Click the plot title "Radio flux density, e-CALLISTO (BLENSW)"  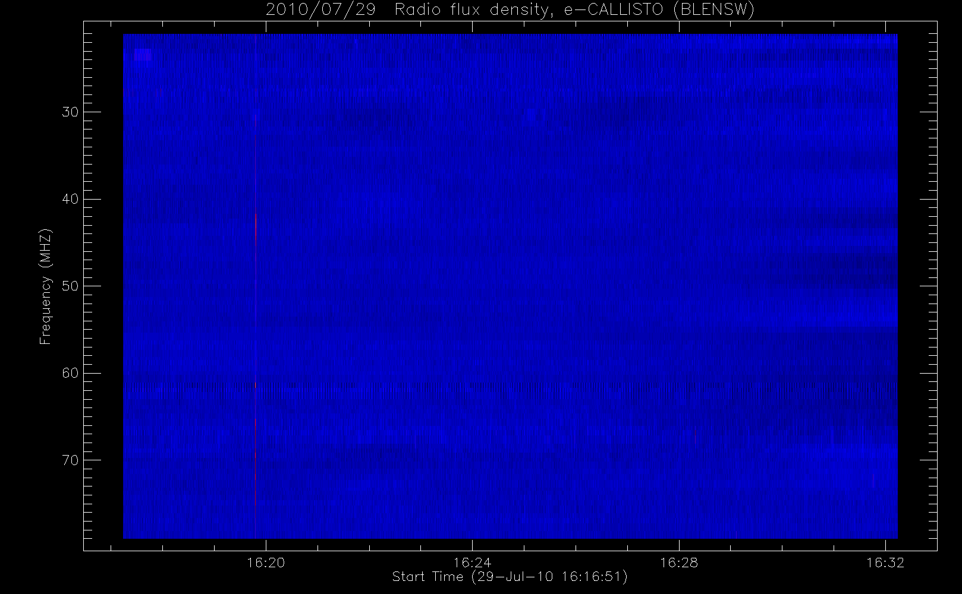coord(574,10)
